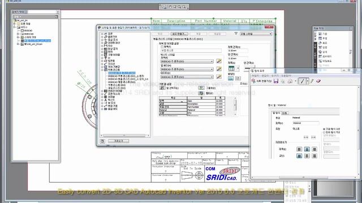
Task: Click Projected view (투영) icon in right panel
Action: tap(320, 38)
